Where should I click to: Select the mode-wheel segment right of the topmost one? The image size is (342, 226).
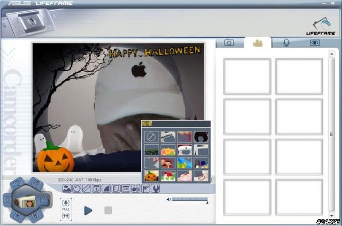[36, 183]
